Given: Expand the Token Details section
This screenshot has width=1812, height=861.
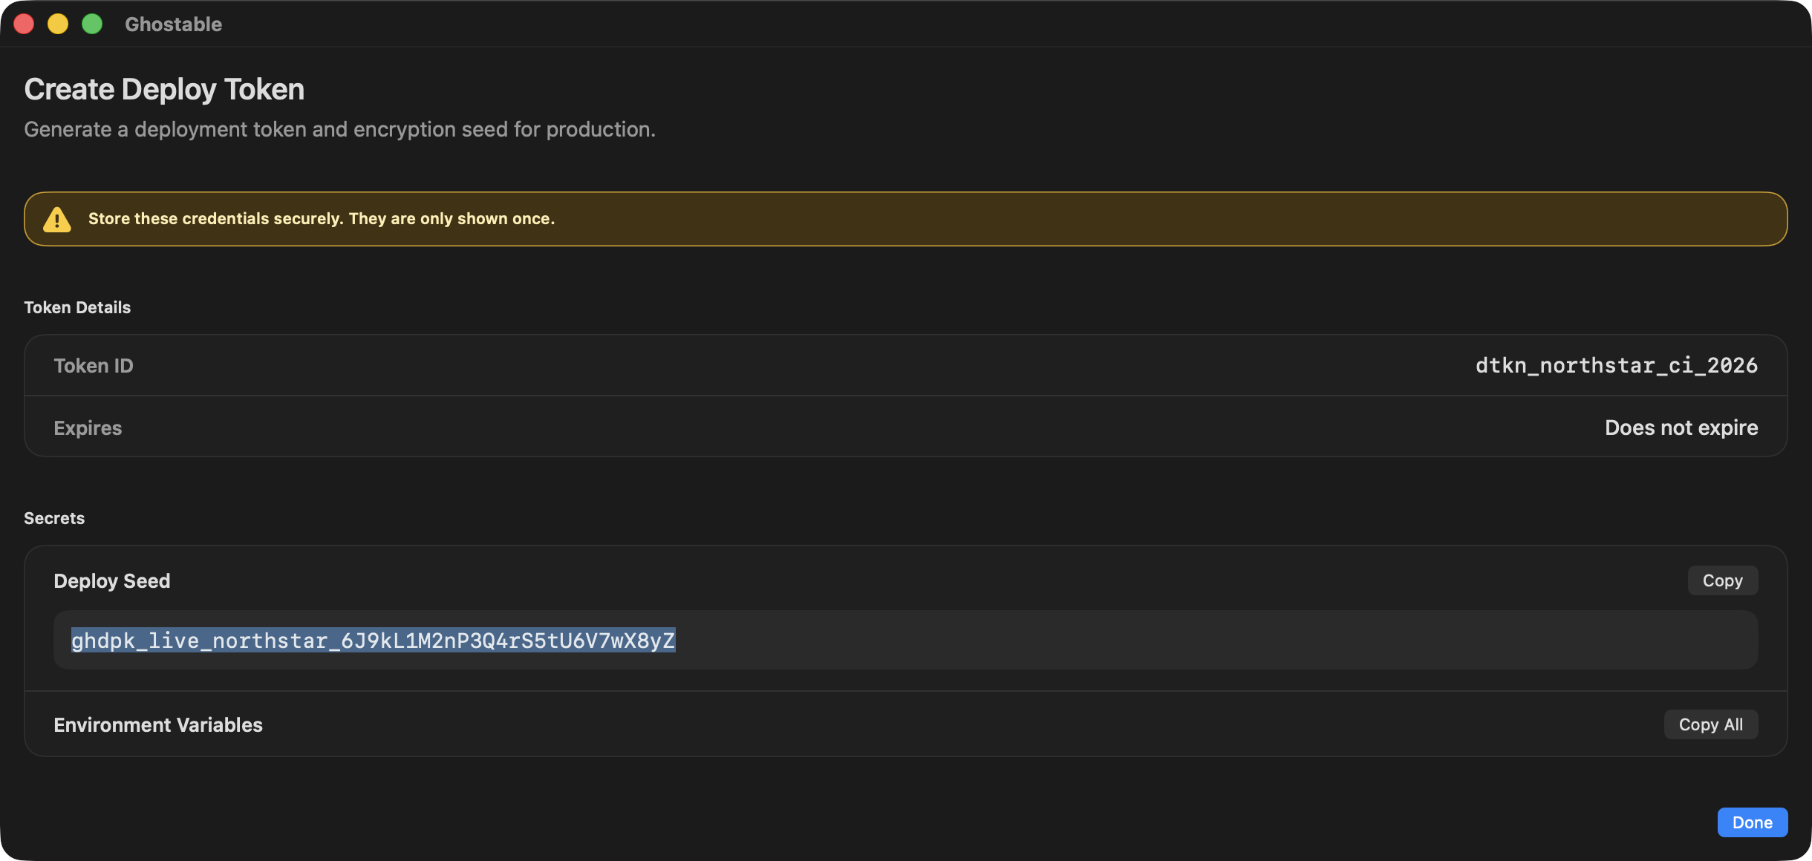Looking at the screenshot, I should pyautogui.click(x=77, y=307).
